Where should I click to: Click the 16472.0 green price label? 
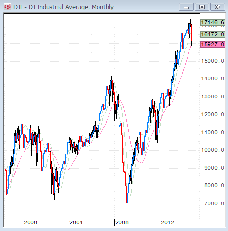click(x=213, y=34)
